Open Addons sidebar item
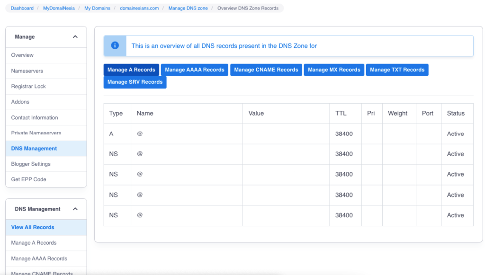This screenshot has width=485, height=275. (x=46, y=102)
